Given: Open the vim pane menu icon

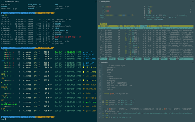Looking at the screenshot, I should click(193, 62).
